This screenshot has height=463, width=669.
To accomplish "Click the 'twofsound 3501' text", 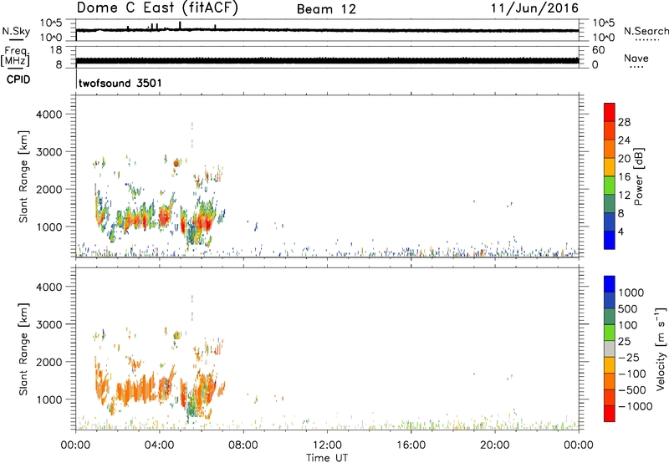I will pyautogui.click(x=120, y=83).
